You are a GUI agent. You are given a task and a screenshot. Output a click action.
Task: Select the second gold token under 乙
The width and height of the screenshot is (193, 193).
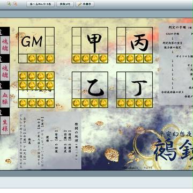tap(85, 103)
